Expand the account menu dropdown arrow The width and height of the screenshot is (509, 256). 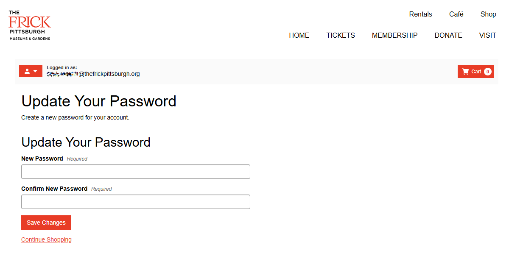point(35,71)
